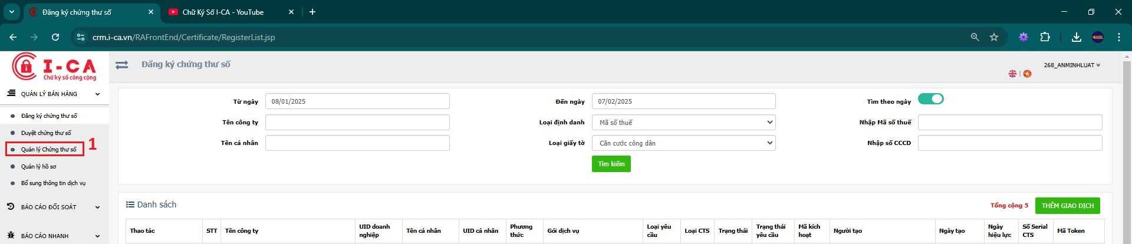Open the Extensions puzzle icon
This screenshot has height=244, width=1132.
[x=1045, y=37]
